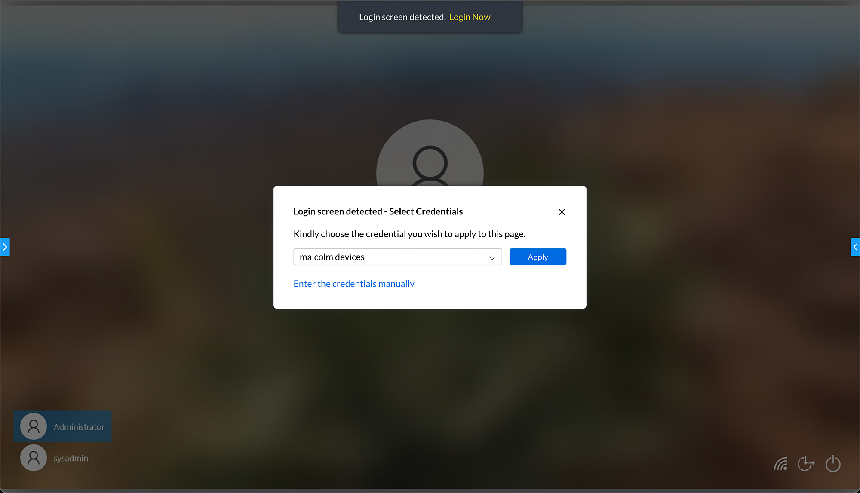Click the Ease of Access icon
This screenshot has width=860, height=493.
[806, 464]
